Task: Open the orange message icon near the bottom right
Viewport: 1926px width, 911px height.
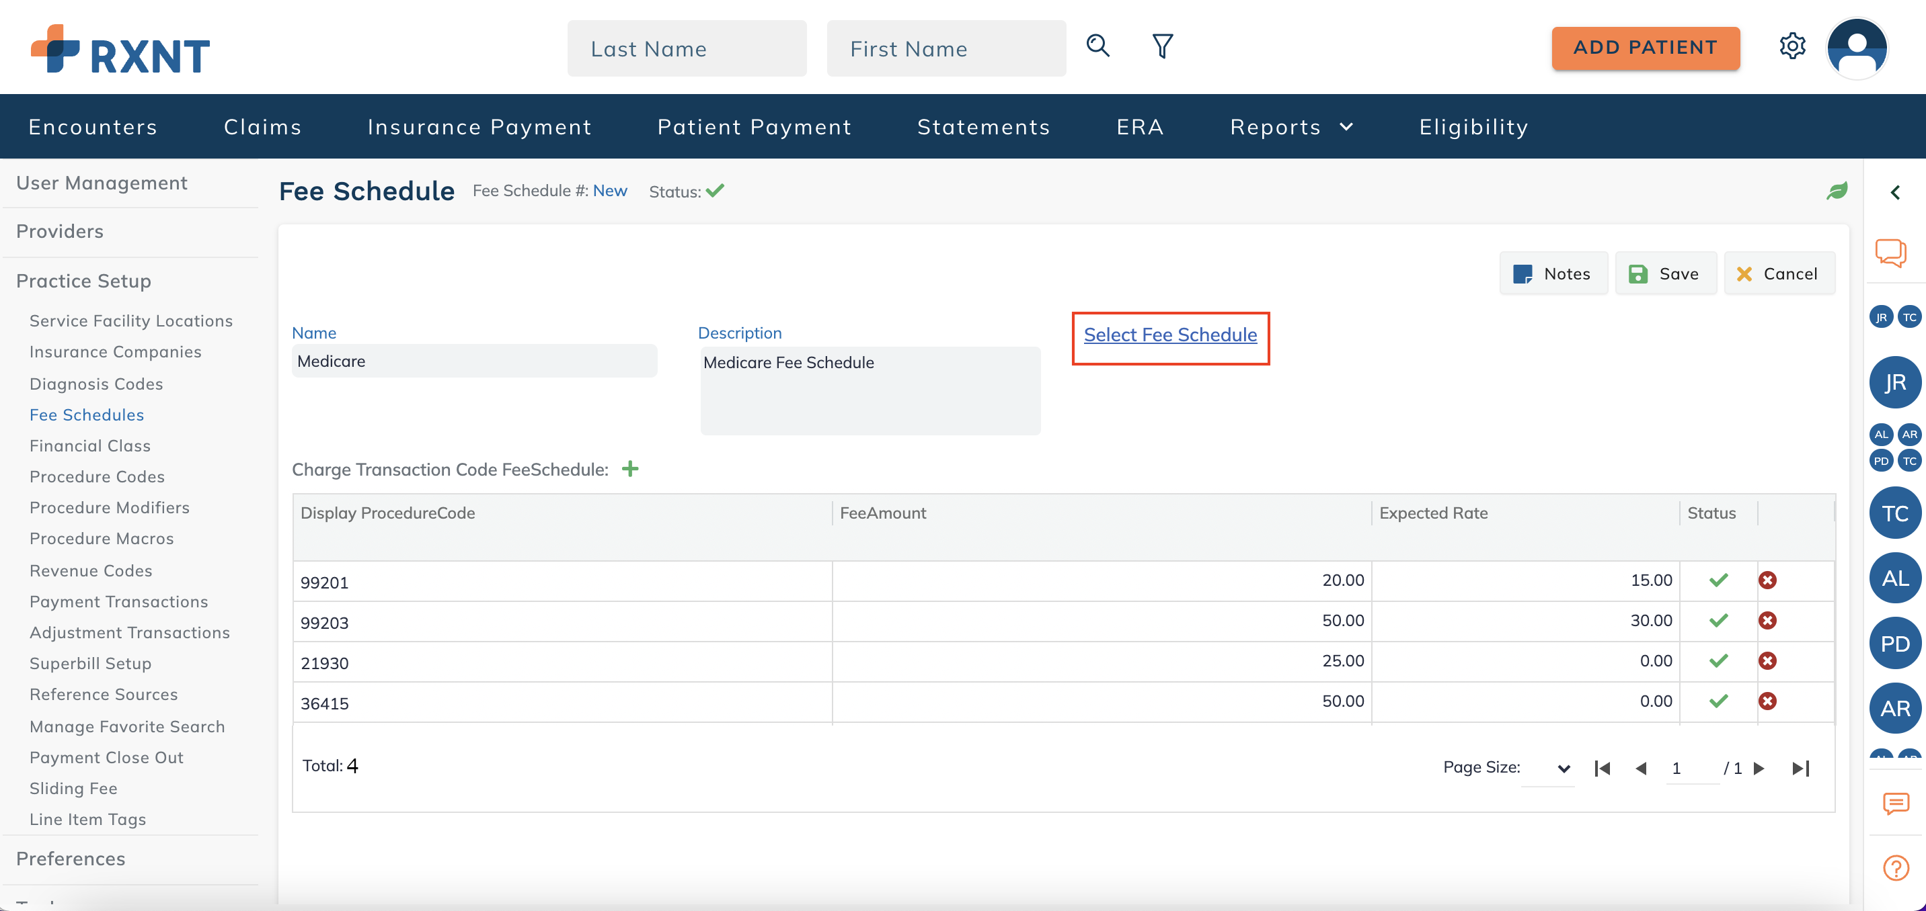Action: (1895, 804)
